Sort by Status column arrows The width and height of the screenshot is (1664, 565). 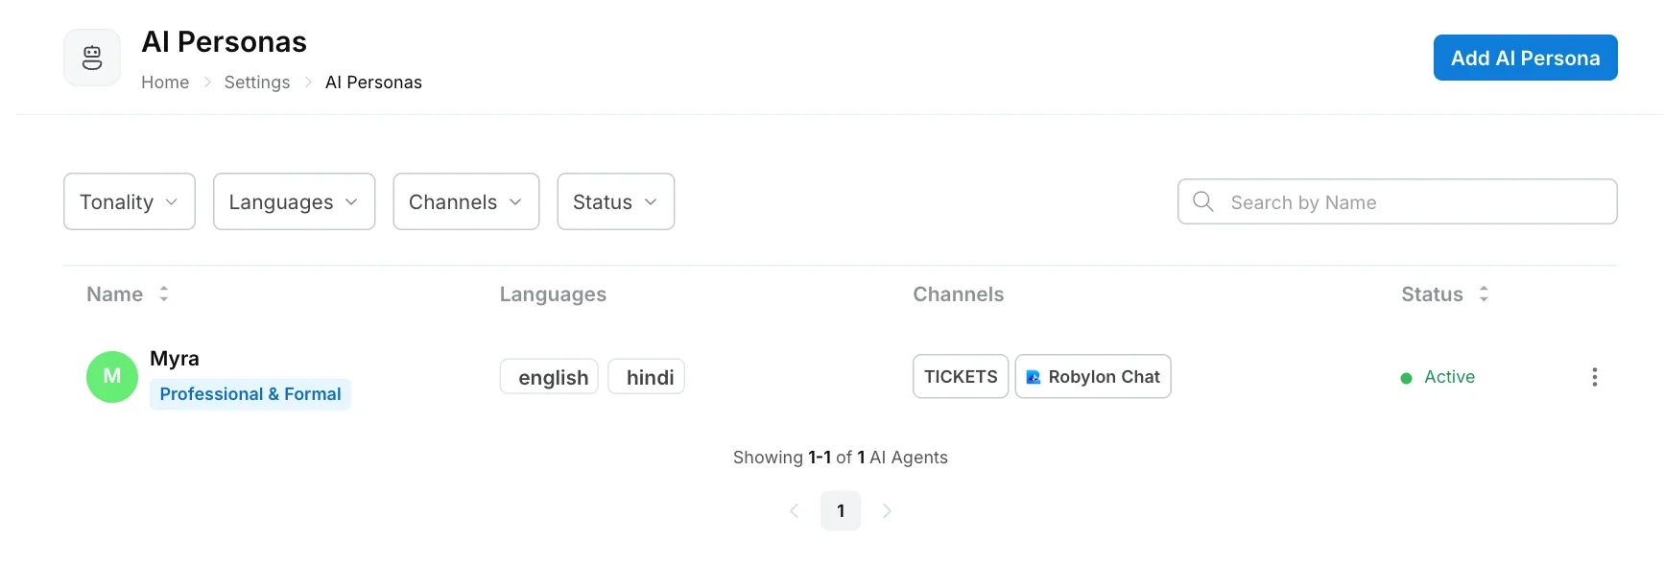coord(1484,294)
